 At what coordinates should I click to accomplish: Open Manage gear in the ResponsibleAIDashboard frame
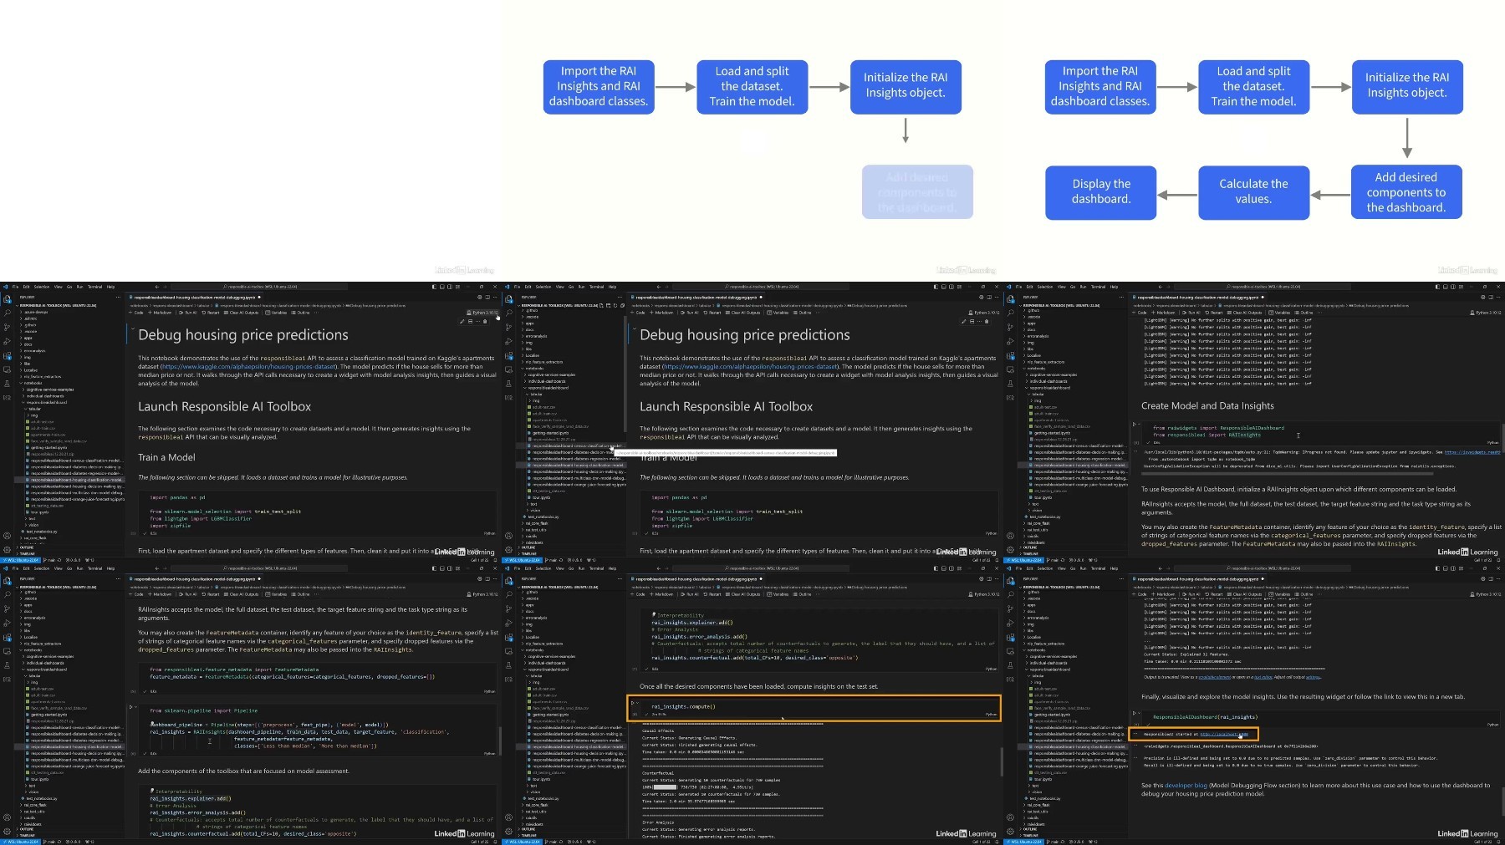[x=1010, y=831]
